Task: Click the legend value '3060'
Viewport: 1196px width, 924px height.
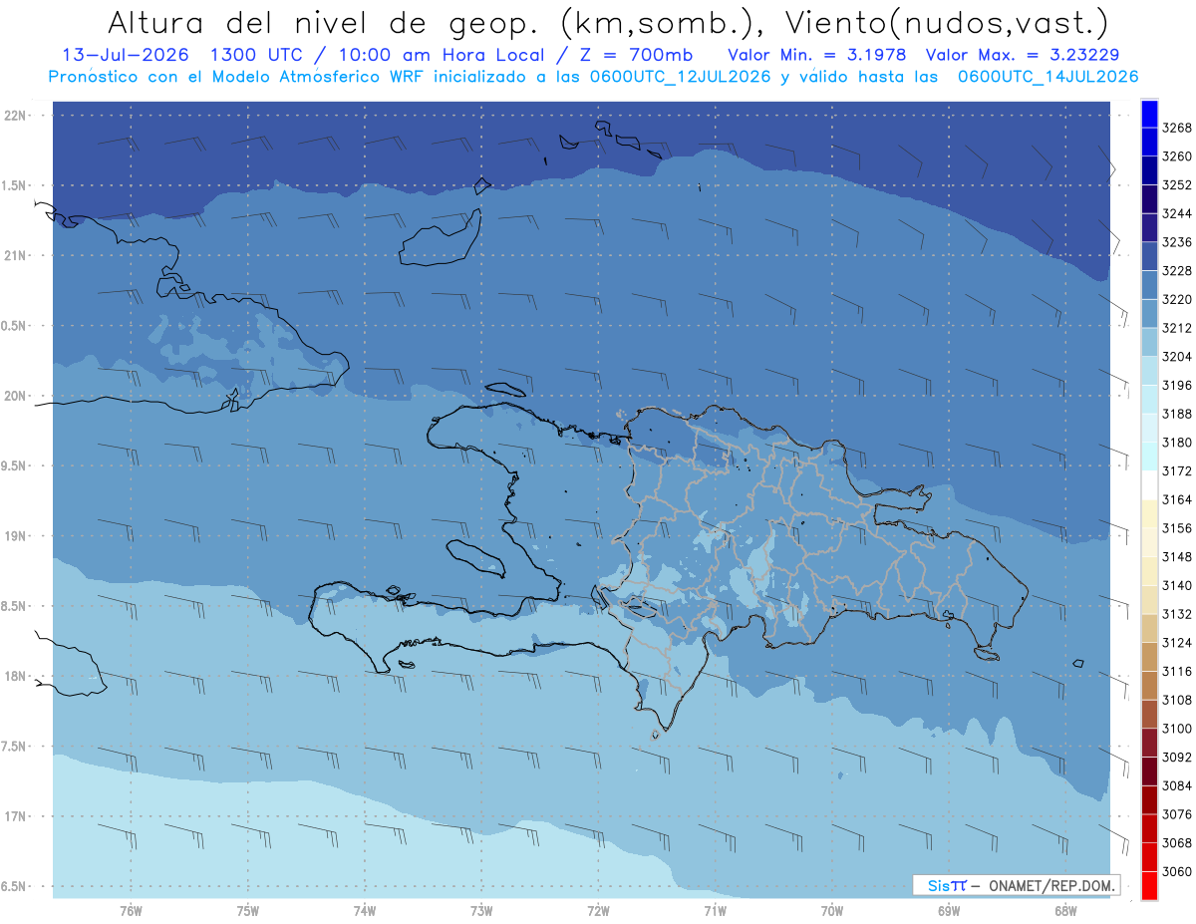Action: coord(1177,871)
